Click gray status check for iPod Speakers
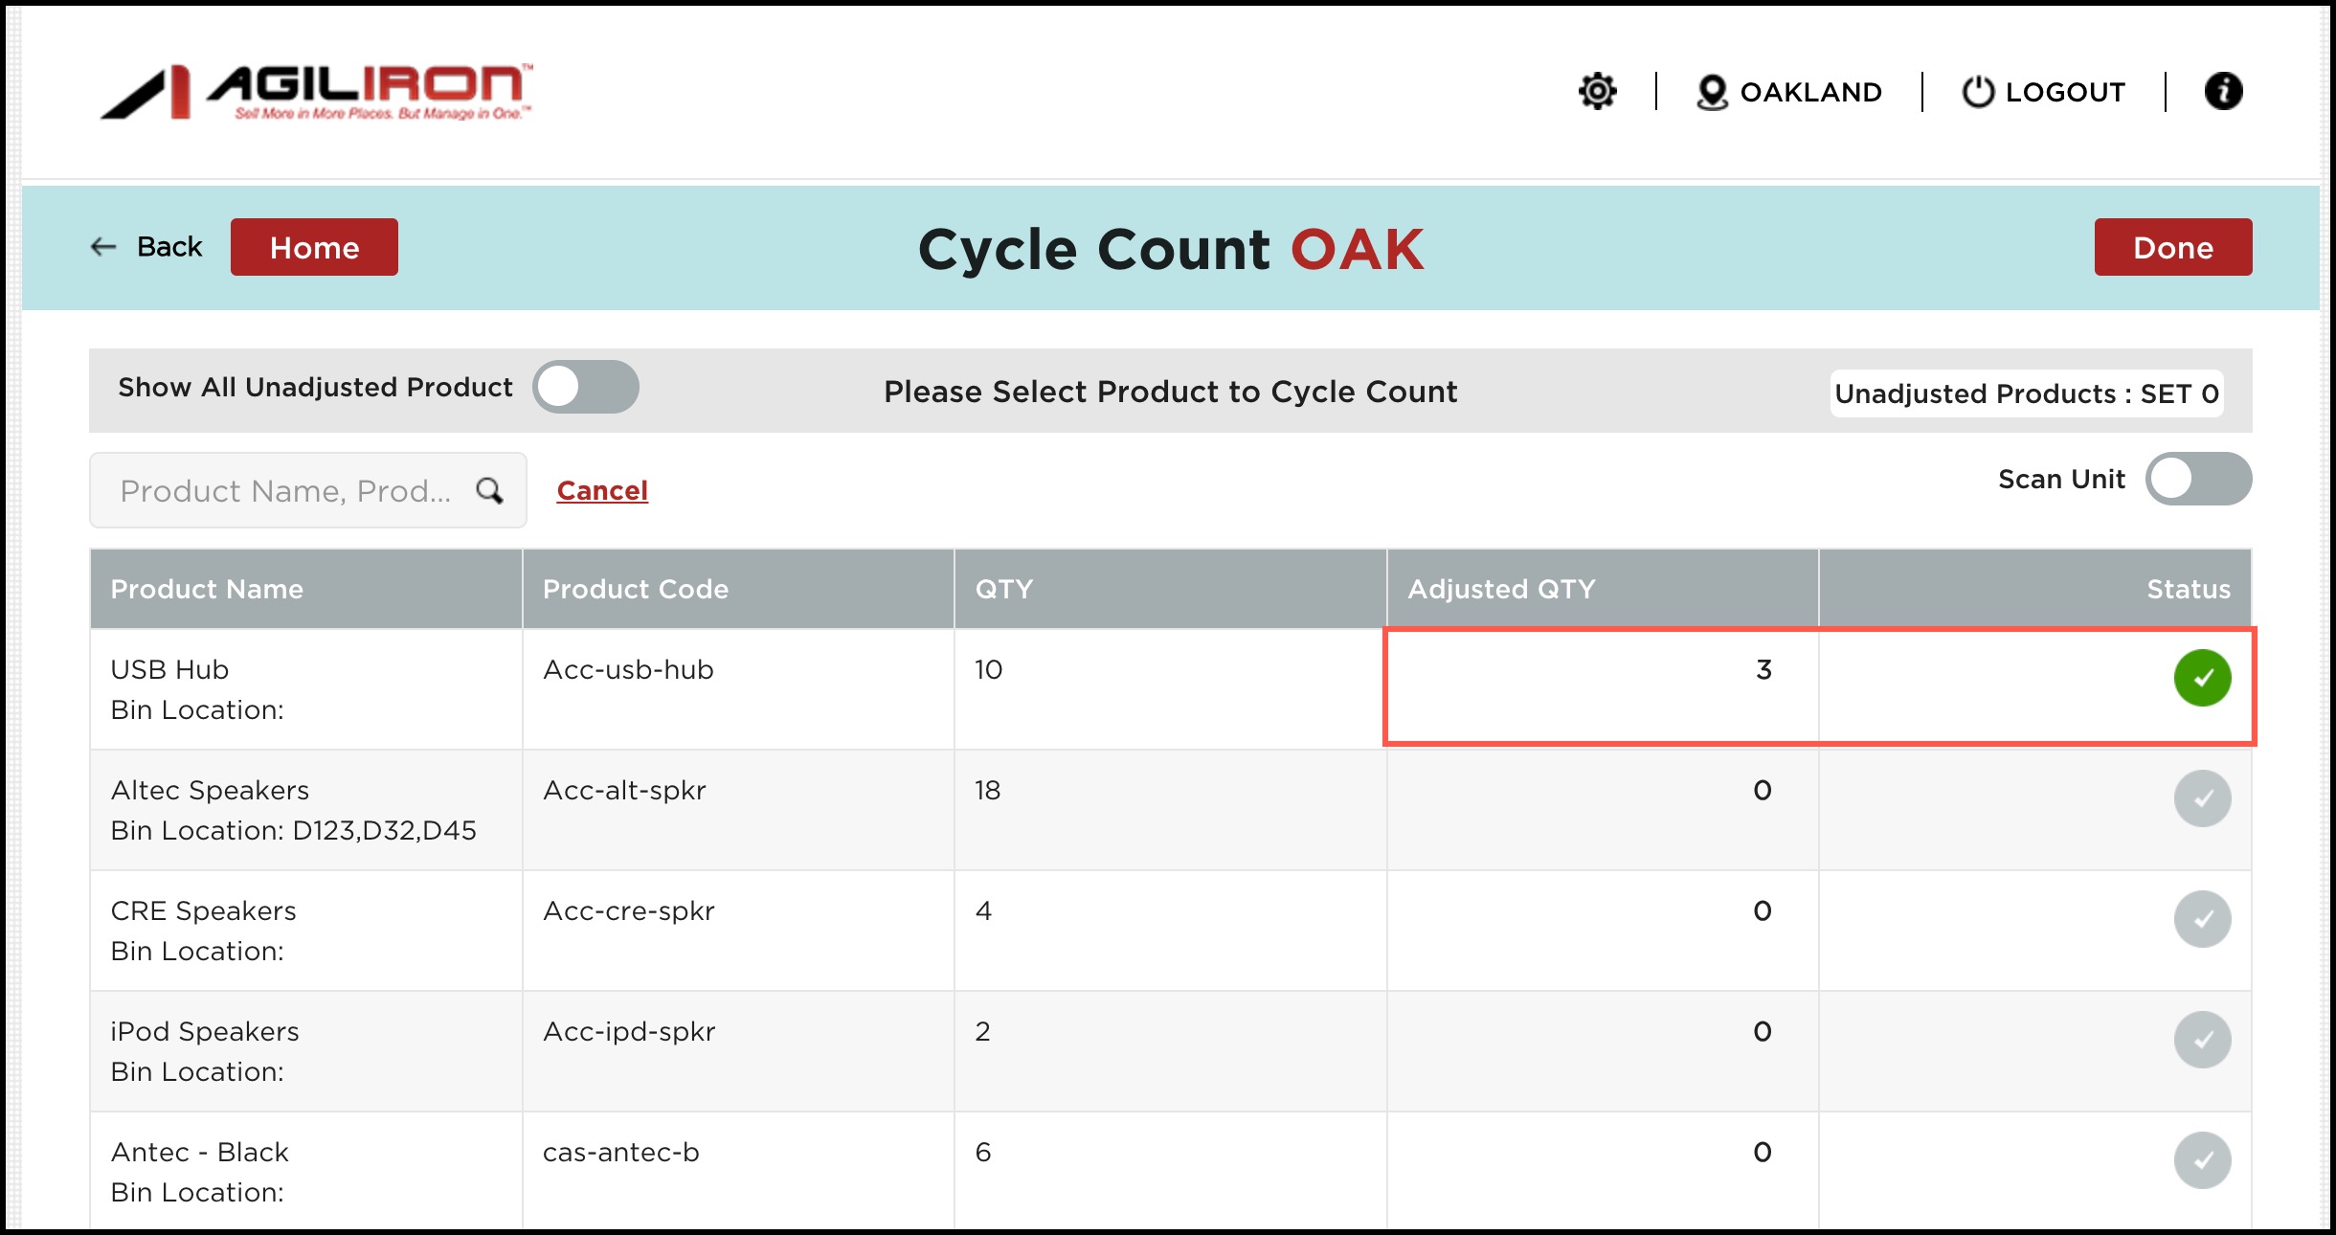This screenshot has height=1235, width=2336. coord(2202,1040)
